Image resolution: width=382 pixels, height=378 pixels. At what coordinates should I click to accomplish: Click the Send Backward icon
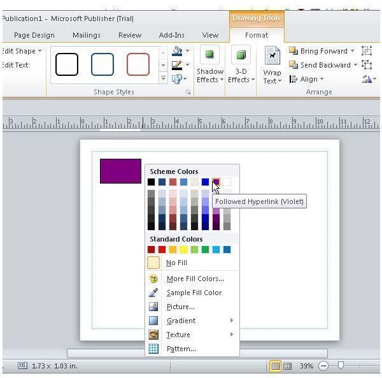point(294,65)
